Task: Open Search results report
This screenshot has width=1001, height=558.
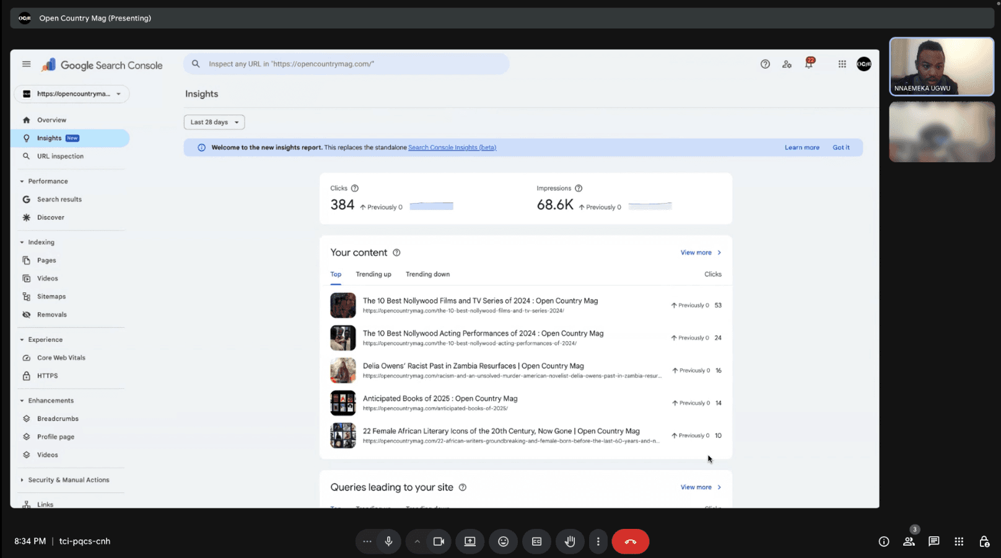Action: pos(69,199)
